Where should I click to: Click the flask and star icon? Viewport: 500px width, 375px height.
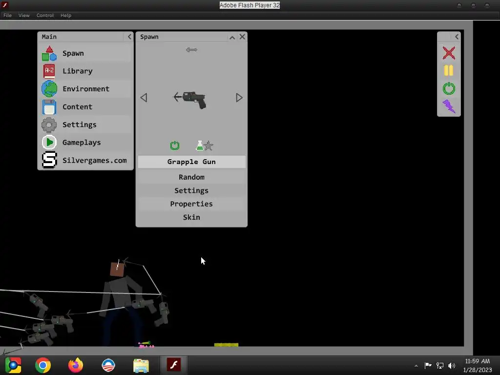click(205, 146)
